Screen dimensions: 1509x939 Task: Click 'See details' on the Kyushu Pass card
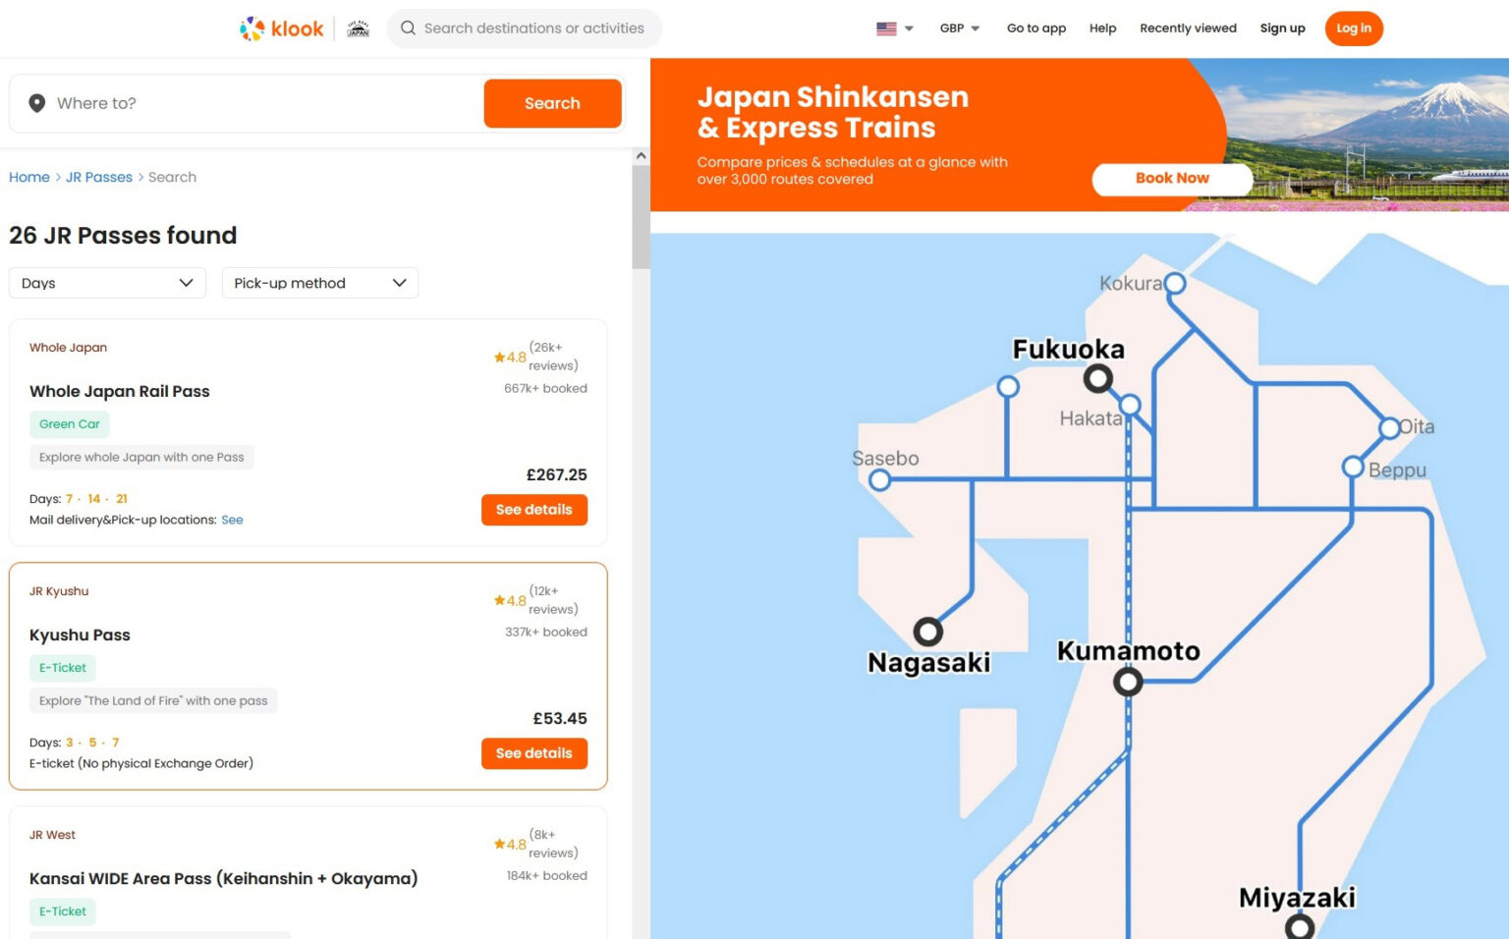(534, 753)
